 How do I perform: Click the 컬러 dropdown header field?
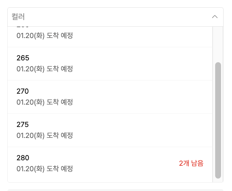[x=110, y=17]
